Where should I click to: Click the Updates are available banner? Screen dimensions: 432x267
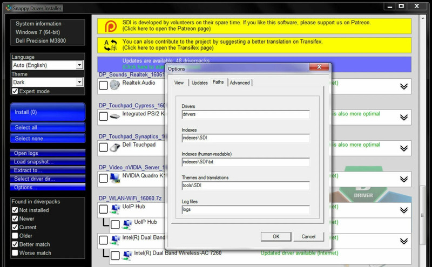[x=254, y=64]
